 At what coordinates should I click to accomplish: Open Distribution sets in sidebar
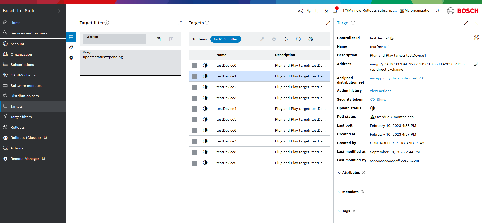25,96
